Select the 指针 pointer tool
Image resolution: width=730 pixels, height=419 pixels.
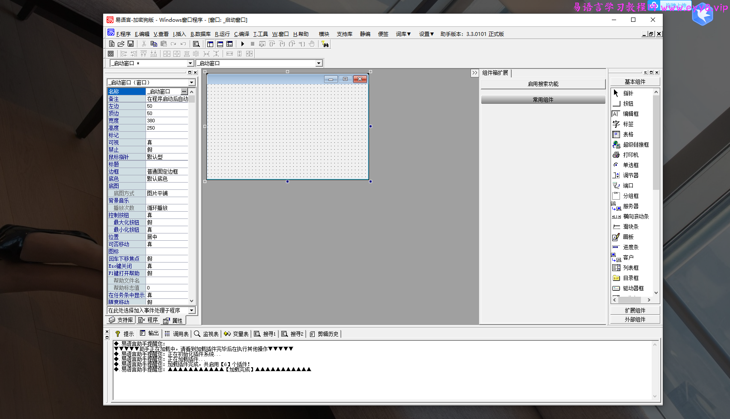coord(629,93)
